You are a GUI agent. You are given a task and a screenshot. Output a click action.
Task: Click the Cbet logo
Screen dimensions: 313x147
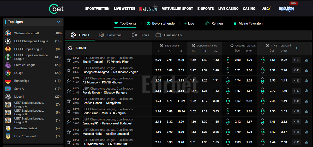[x=56, y=8]
